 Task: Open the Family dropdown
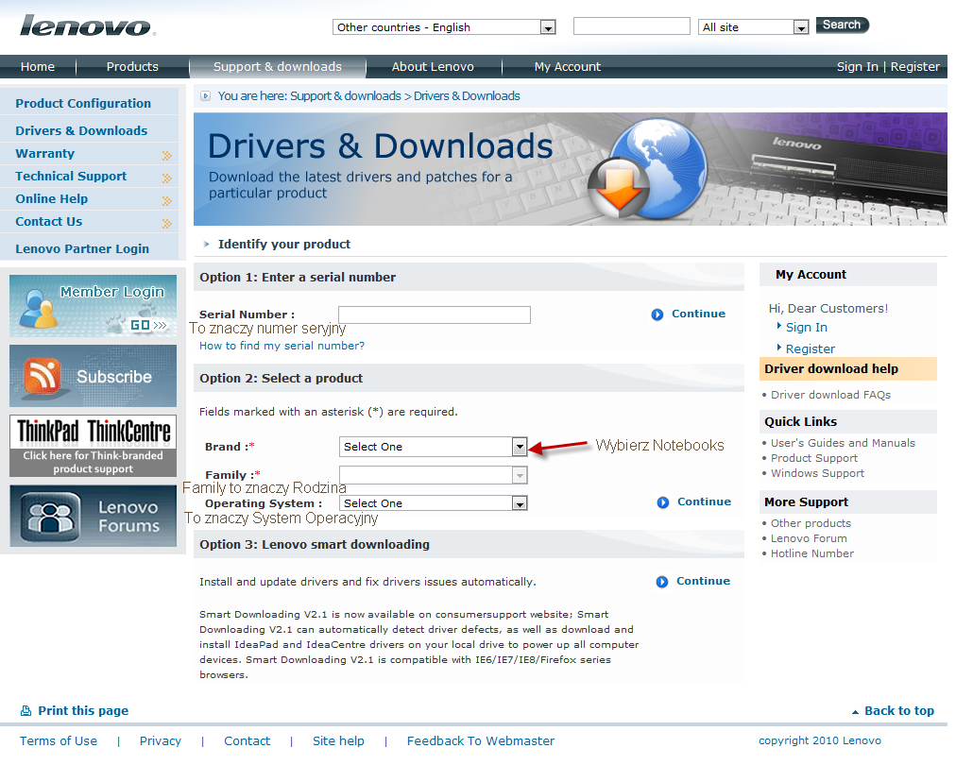(x=434, y=475)
